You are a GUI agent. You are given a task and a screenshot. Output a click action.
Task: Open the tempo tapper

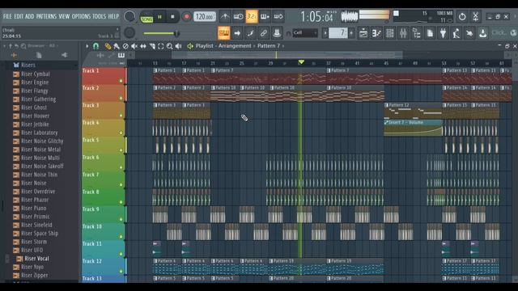[456, 33]
